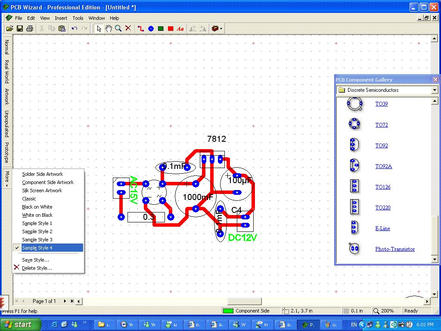Click the Open file toolbar icon
Image resolution: width=441 pixels, height=331 pixels.
click(x=10, y=28)
